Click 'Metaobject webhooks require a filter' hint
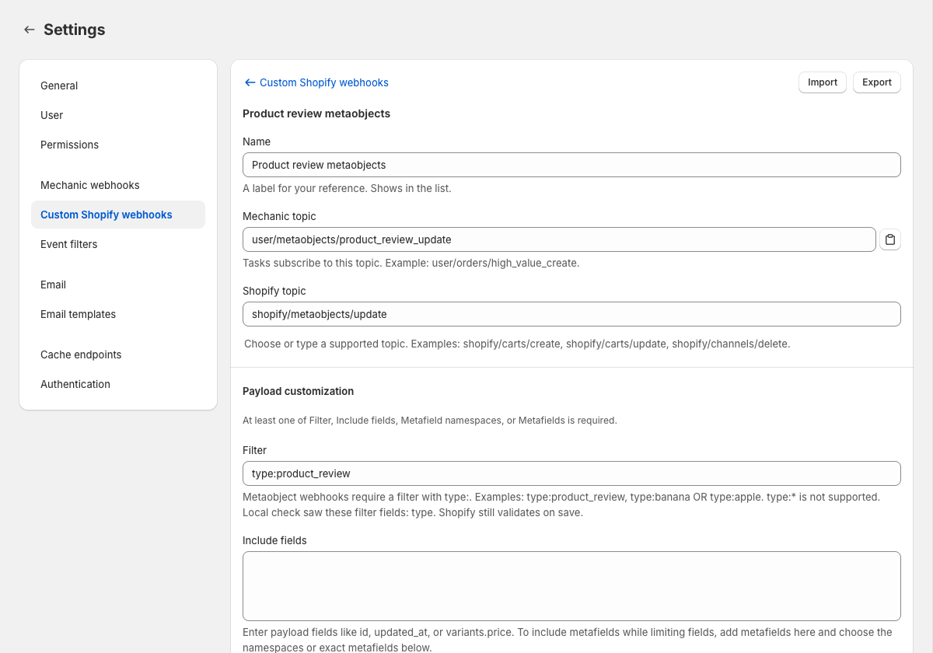Image resolution: width=933 pixels, height=653 pixels. tap(561, 505)
